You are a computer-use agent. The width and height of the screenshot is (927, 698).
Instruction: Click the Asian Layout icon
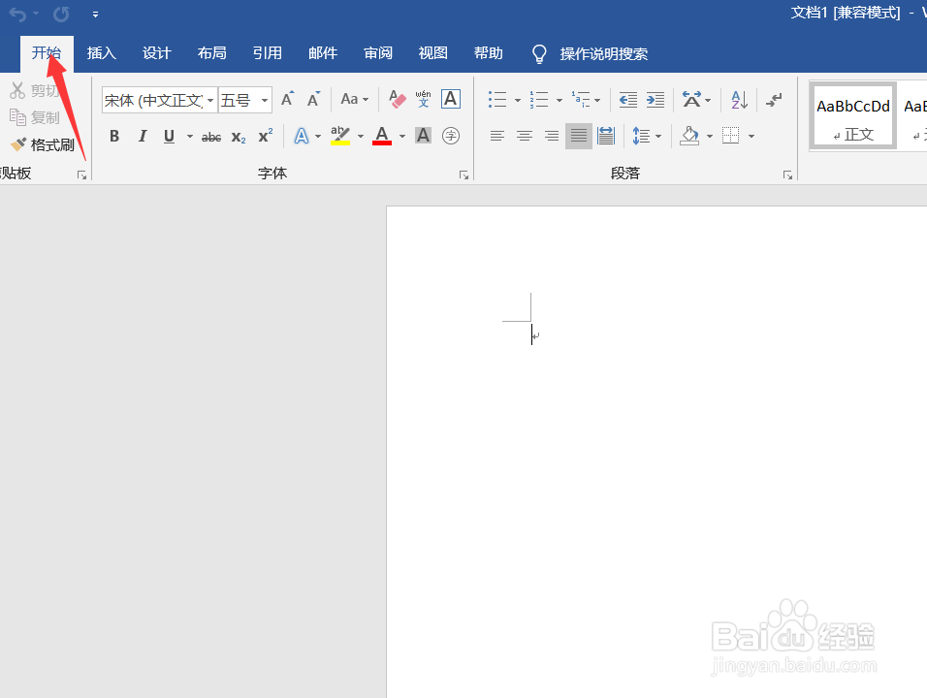[691, 99]
